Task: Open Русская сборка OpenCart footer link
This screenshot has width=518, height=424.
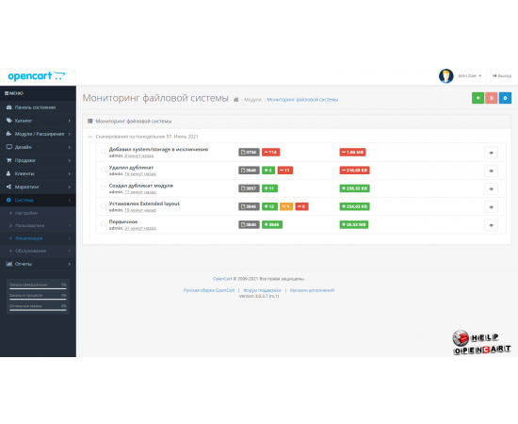Action: [209, 290]
